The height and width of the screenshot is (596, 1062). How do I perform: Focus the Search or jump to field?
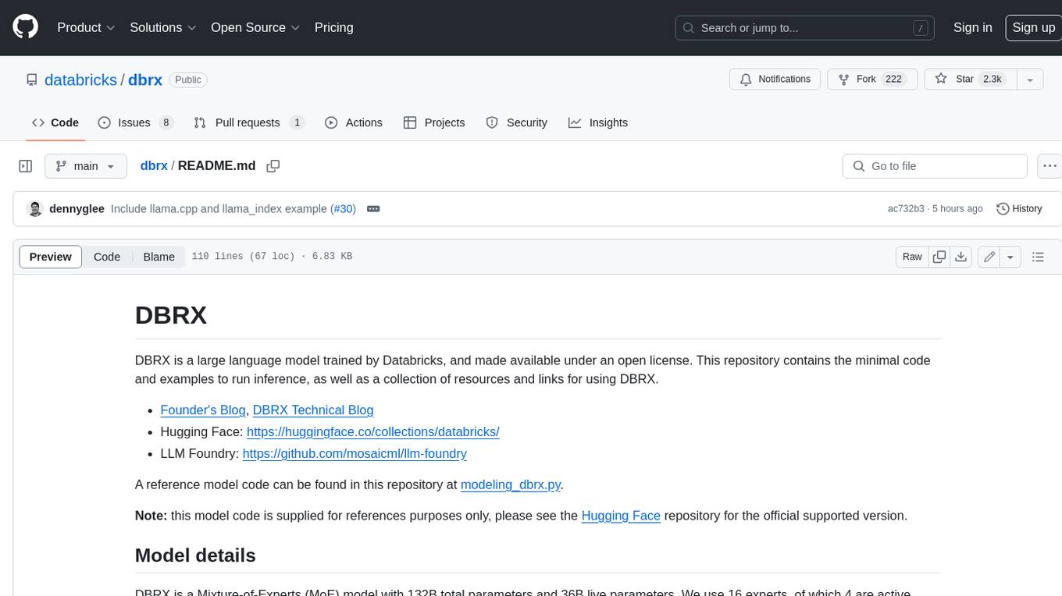[x=806, y=27]
